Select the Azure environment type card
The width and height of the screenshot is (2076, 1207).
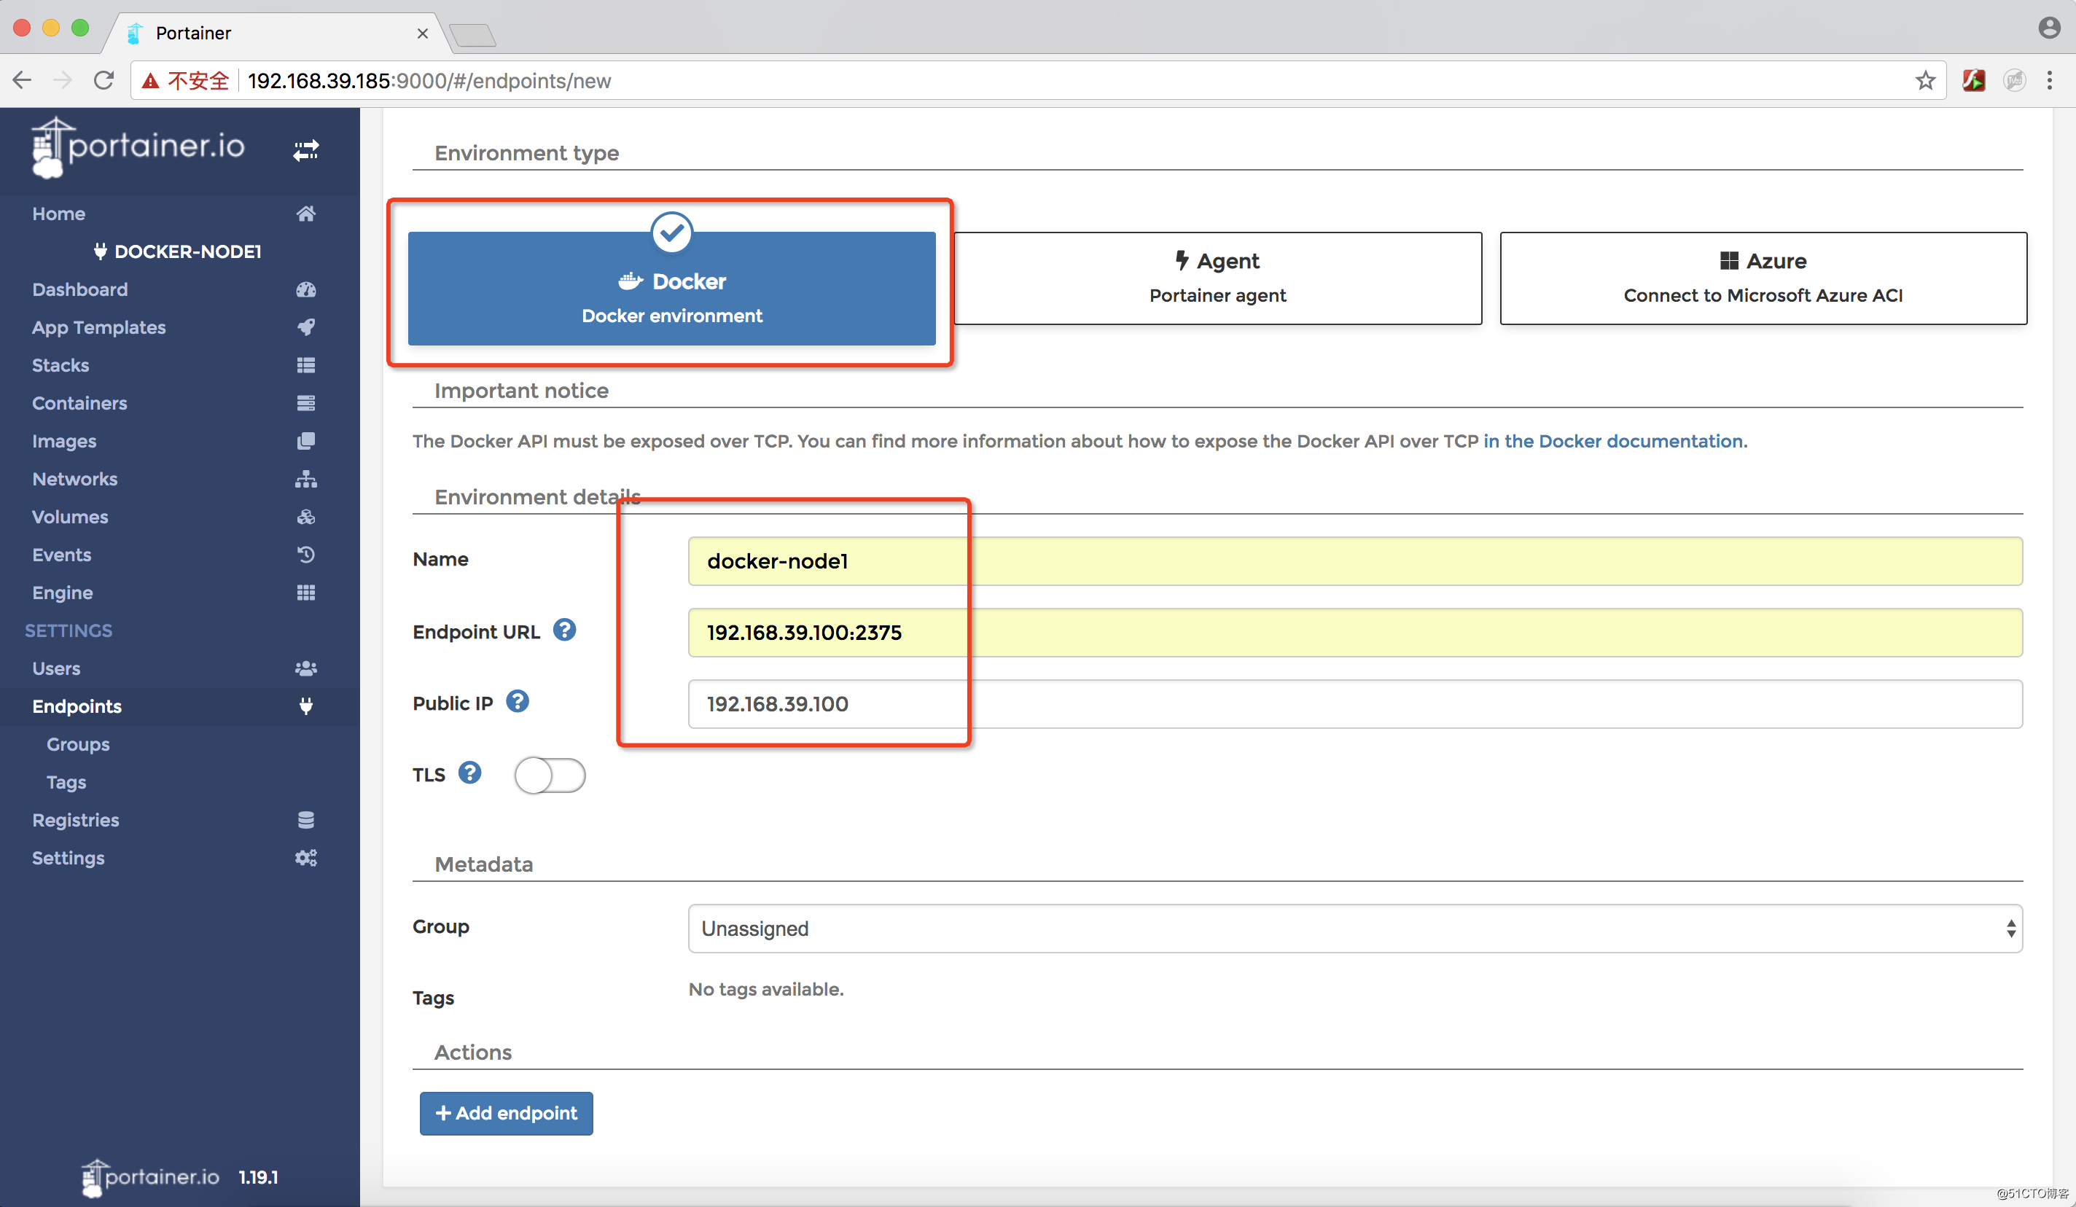(1763, 278)
